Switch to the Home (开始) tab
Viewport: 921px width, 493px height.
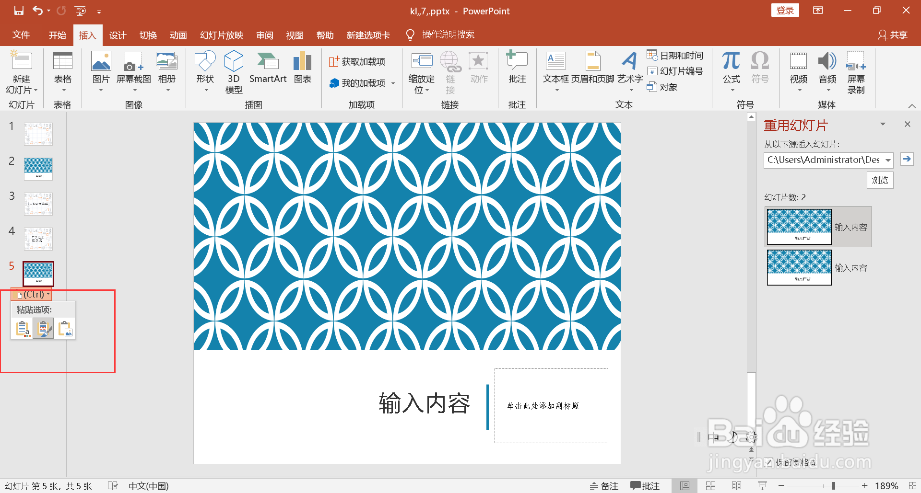point(57,35)
